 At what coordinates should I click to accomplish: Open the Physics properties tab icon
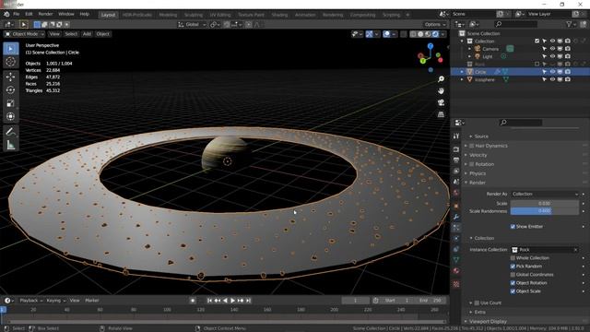pyautogui.click(x=456, y=238)
